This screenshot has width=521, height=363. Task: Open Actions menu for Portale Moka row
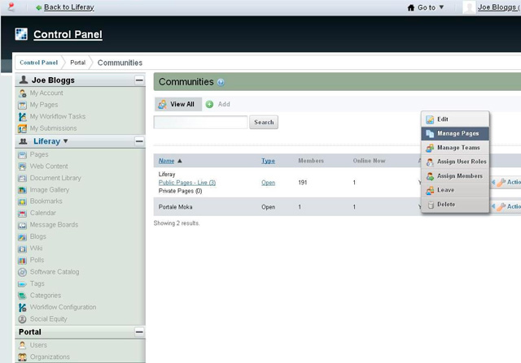click(508, 206)
